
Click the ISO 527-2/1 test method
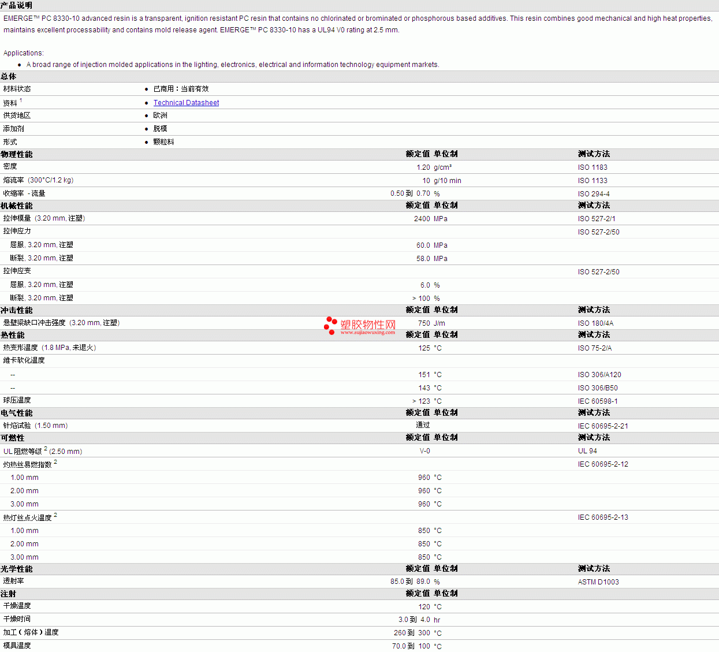point(597,219)
